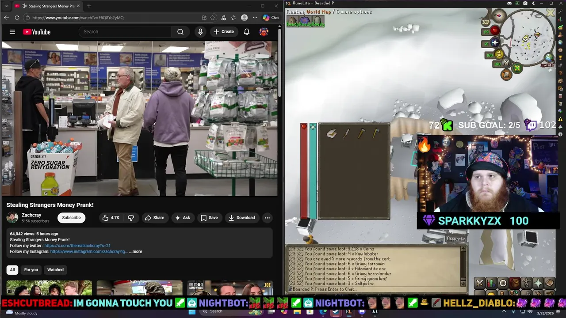Like the video with 4.7K thumbs up
The width and height of the screenshot is (566, 318).
pyautogui.click(x=111, y=218)
